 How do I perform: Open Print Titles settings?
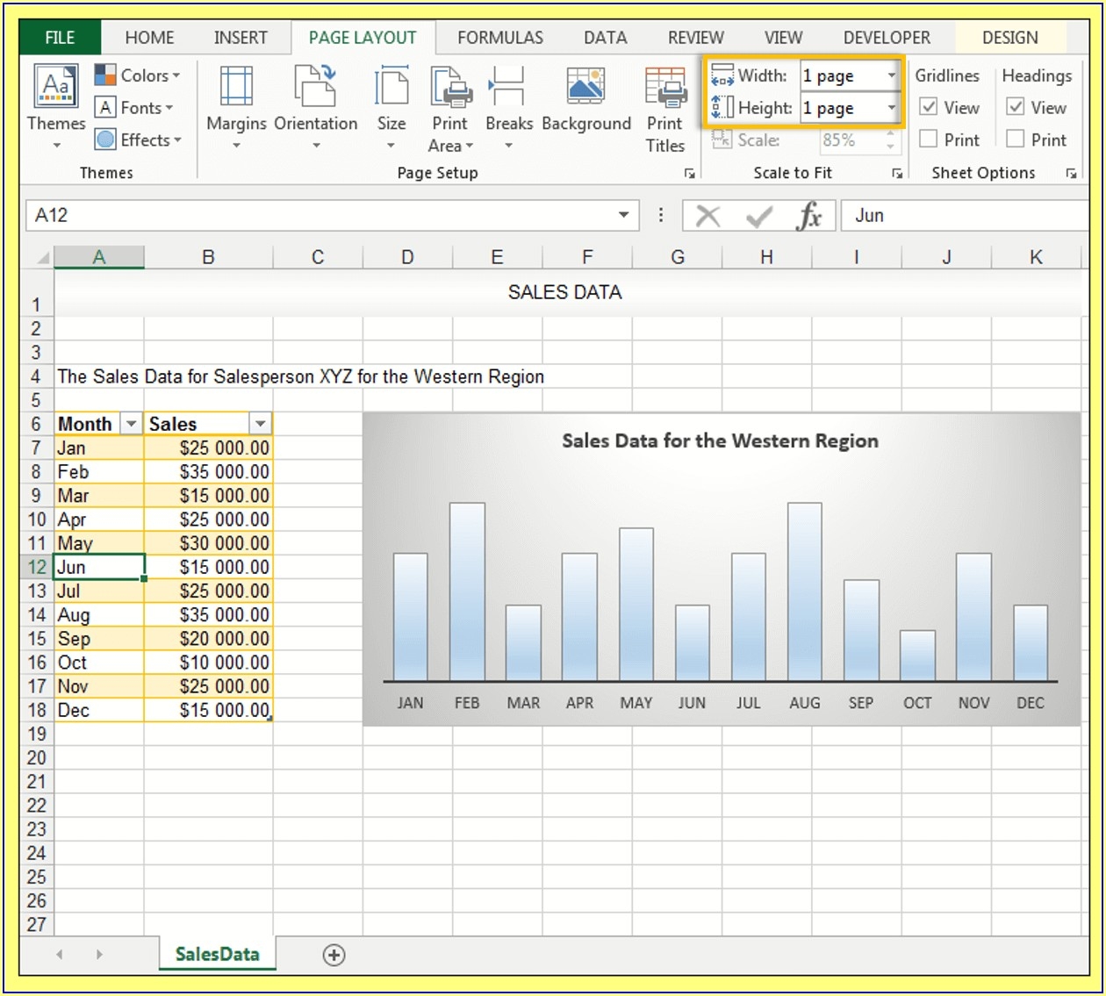[664, 89]
